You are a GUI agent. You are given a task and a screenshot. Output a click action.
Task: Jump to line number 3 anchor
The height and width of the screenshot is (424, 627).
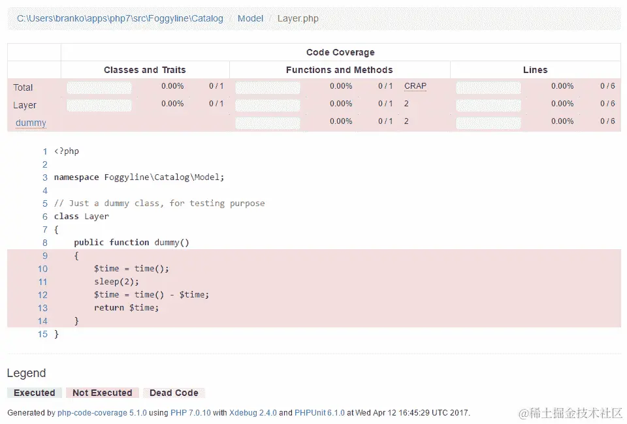point(45,177)
